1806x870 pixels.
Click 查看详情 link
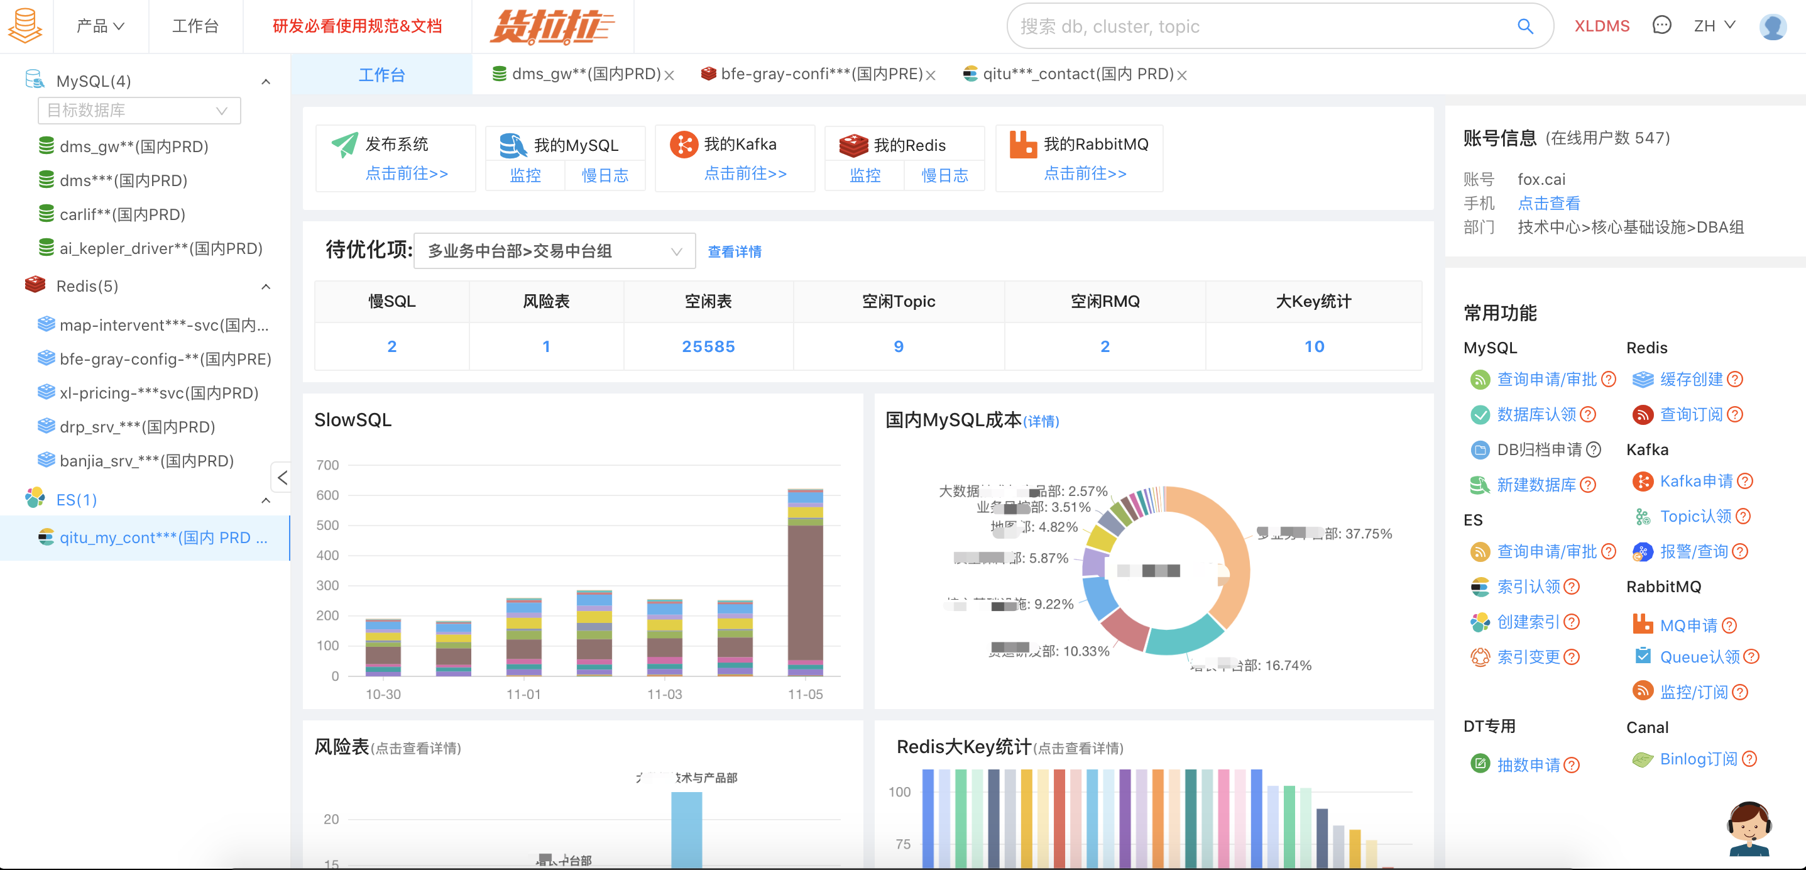735,251
